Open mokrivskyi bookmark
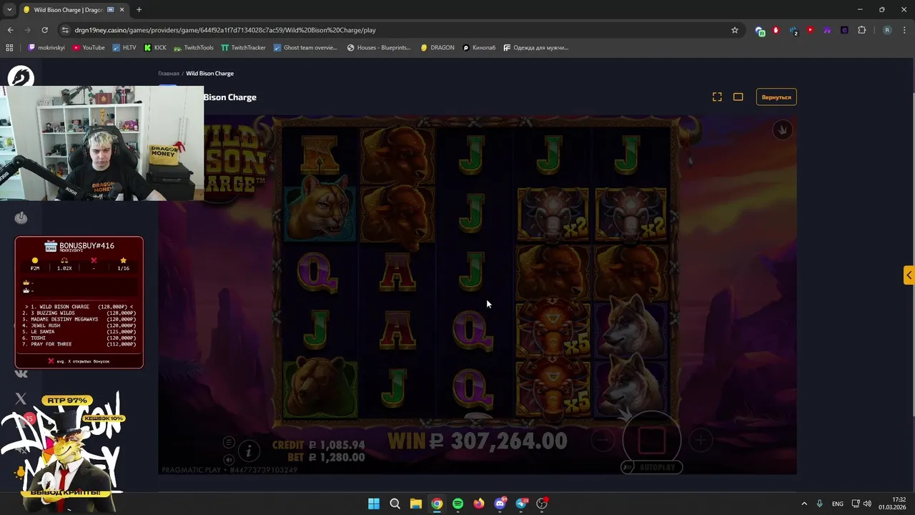The image size is (915, 515). (47, 48)
